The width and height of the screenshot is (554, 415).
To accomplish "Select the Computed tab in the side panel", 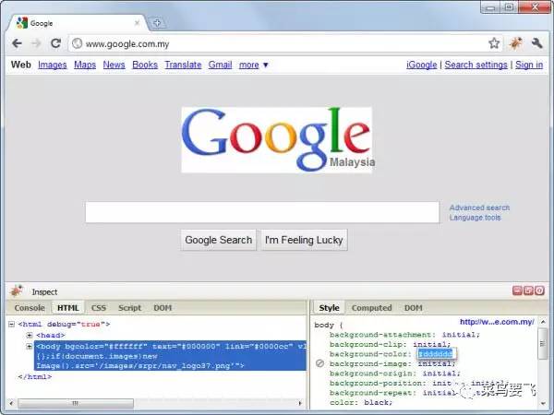I will pyautogui.click(x=372, y=308).
